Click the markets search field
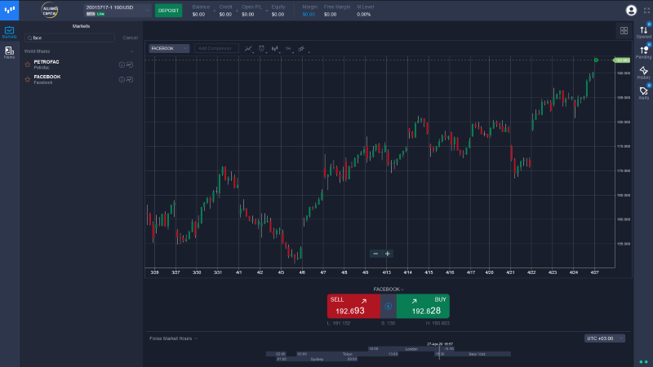Screen dimensions: 653x367 (69, 38)
